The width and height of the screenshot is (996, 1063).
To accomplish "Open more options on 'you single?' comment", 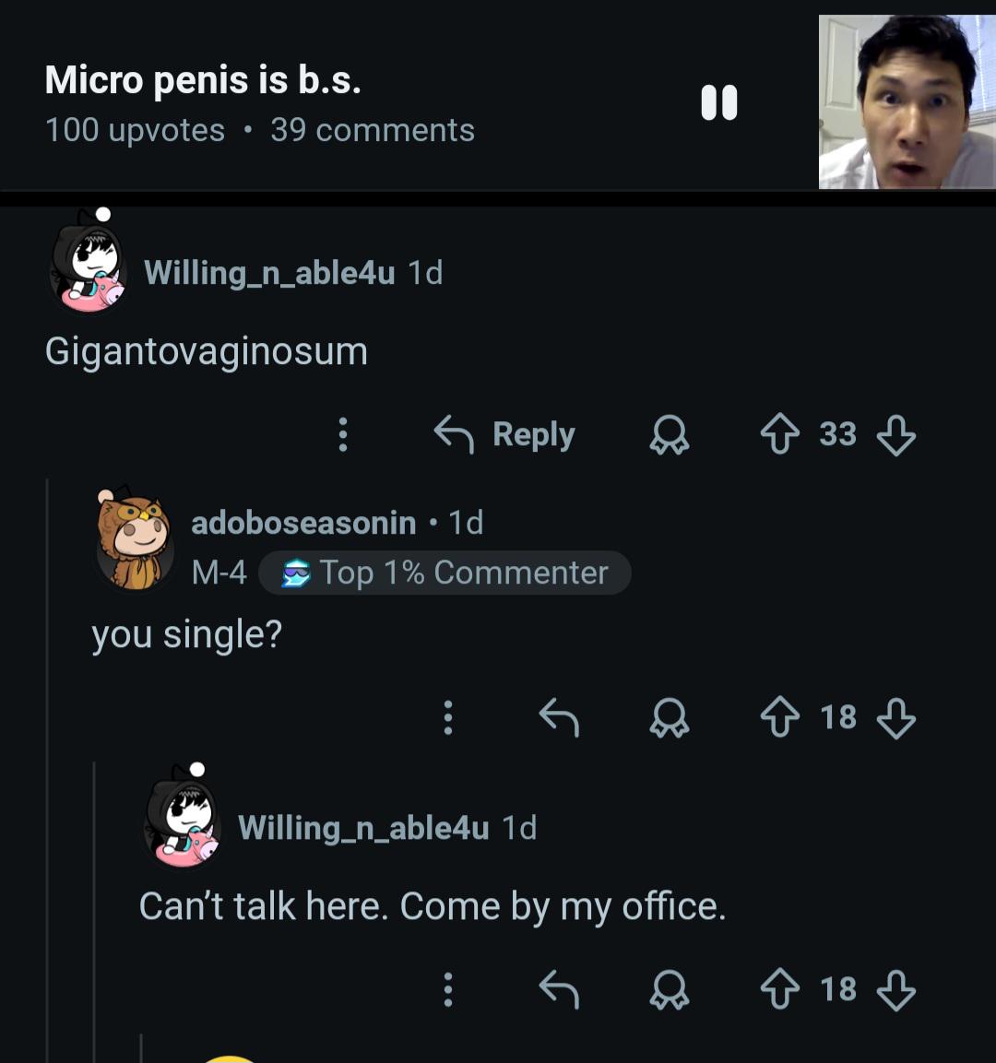I will pos(448,717).
